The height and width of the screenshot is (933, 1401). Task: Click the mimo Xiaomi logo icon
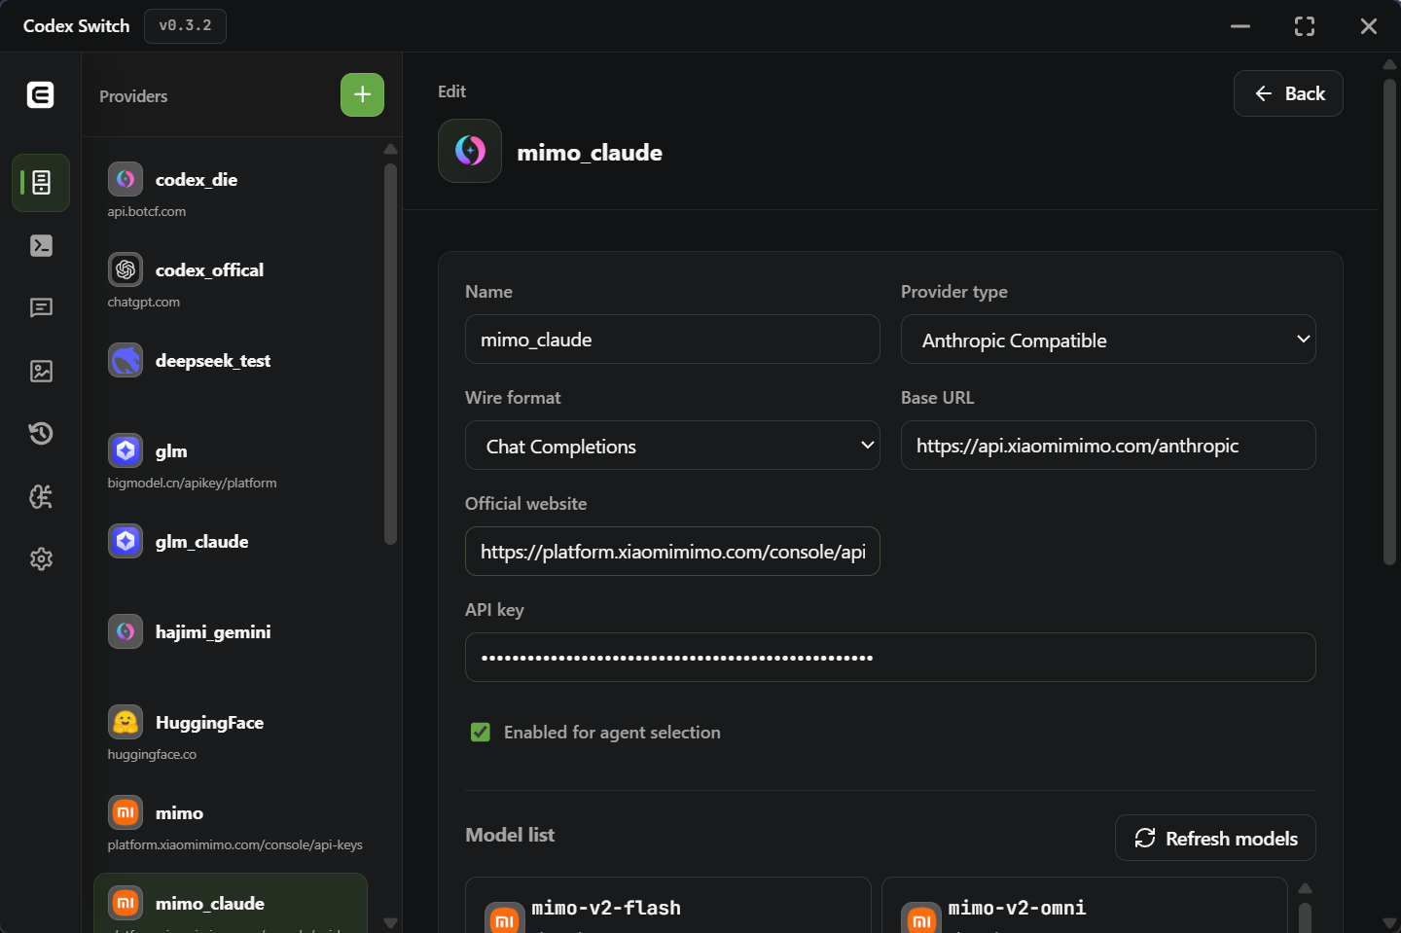coord(126,812)
